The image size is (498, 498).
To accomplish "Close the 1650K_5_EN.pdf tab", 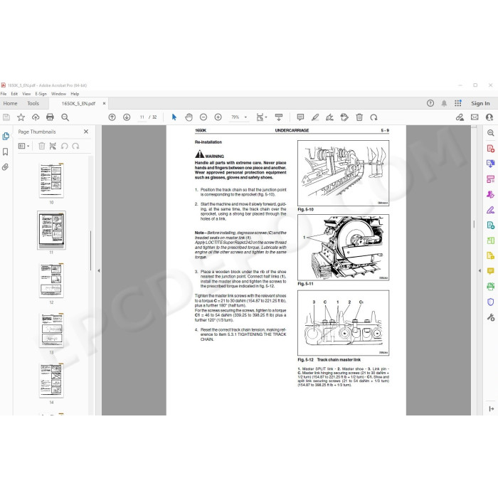I will click(104, 104).
